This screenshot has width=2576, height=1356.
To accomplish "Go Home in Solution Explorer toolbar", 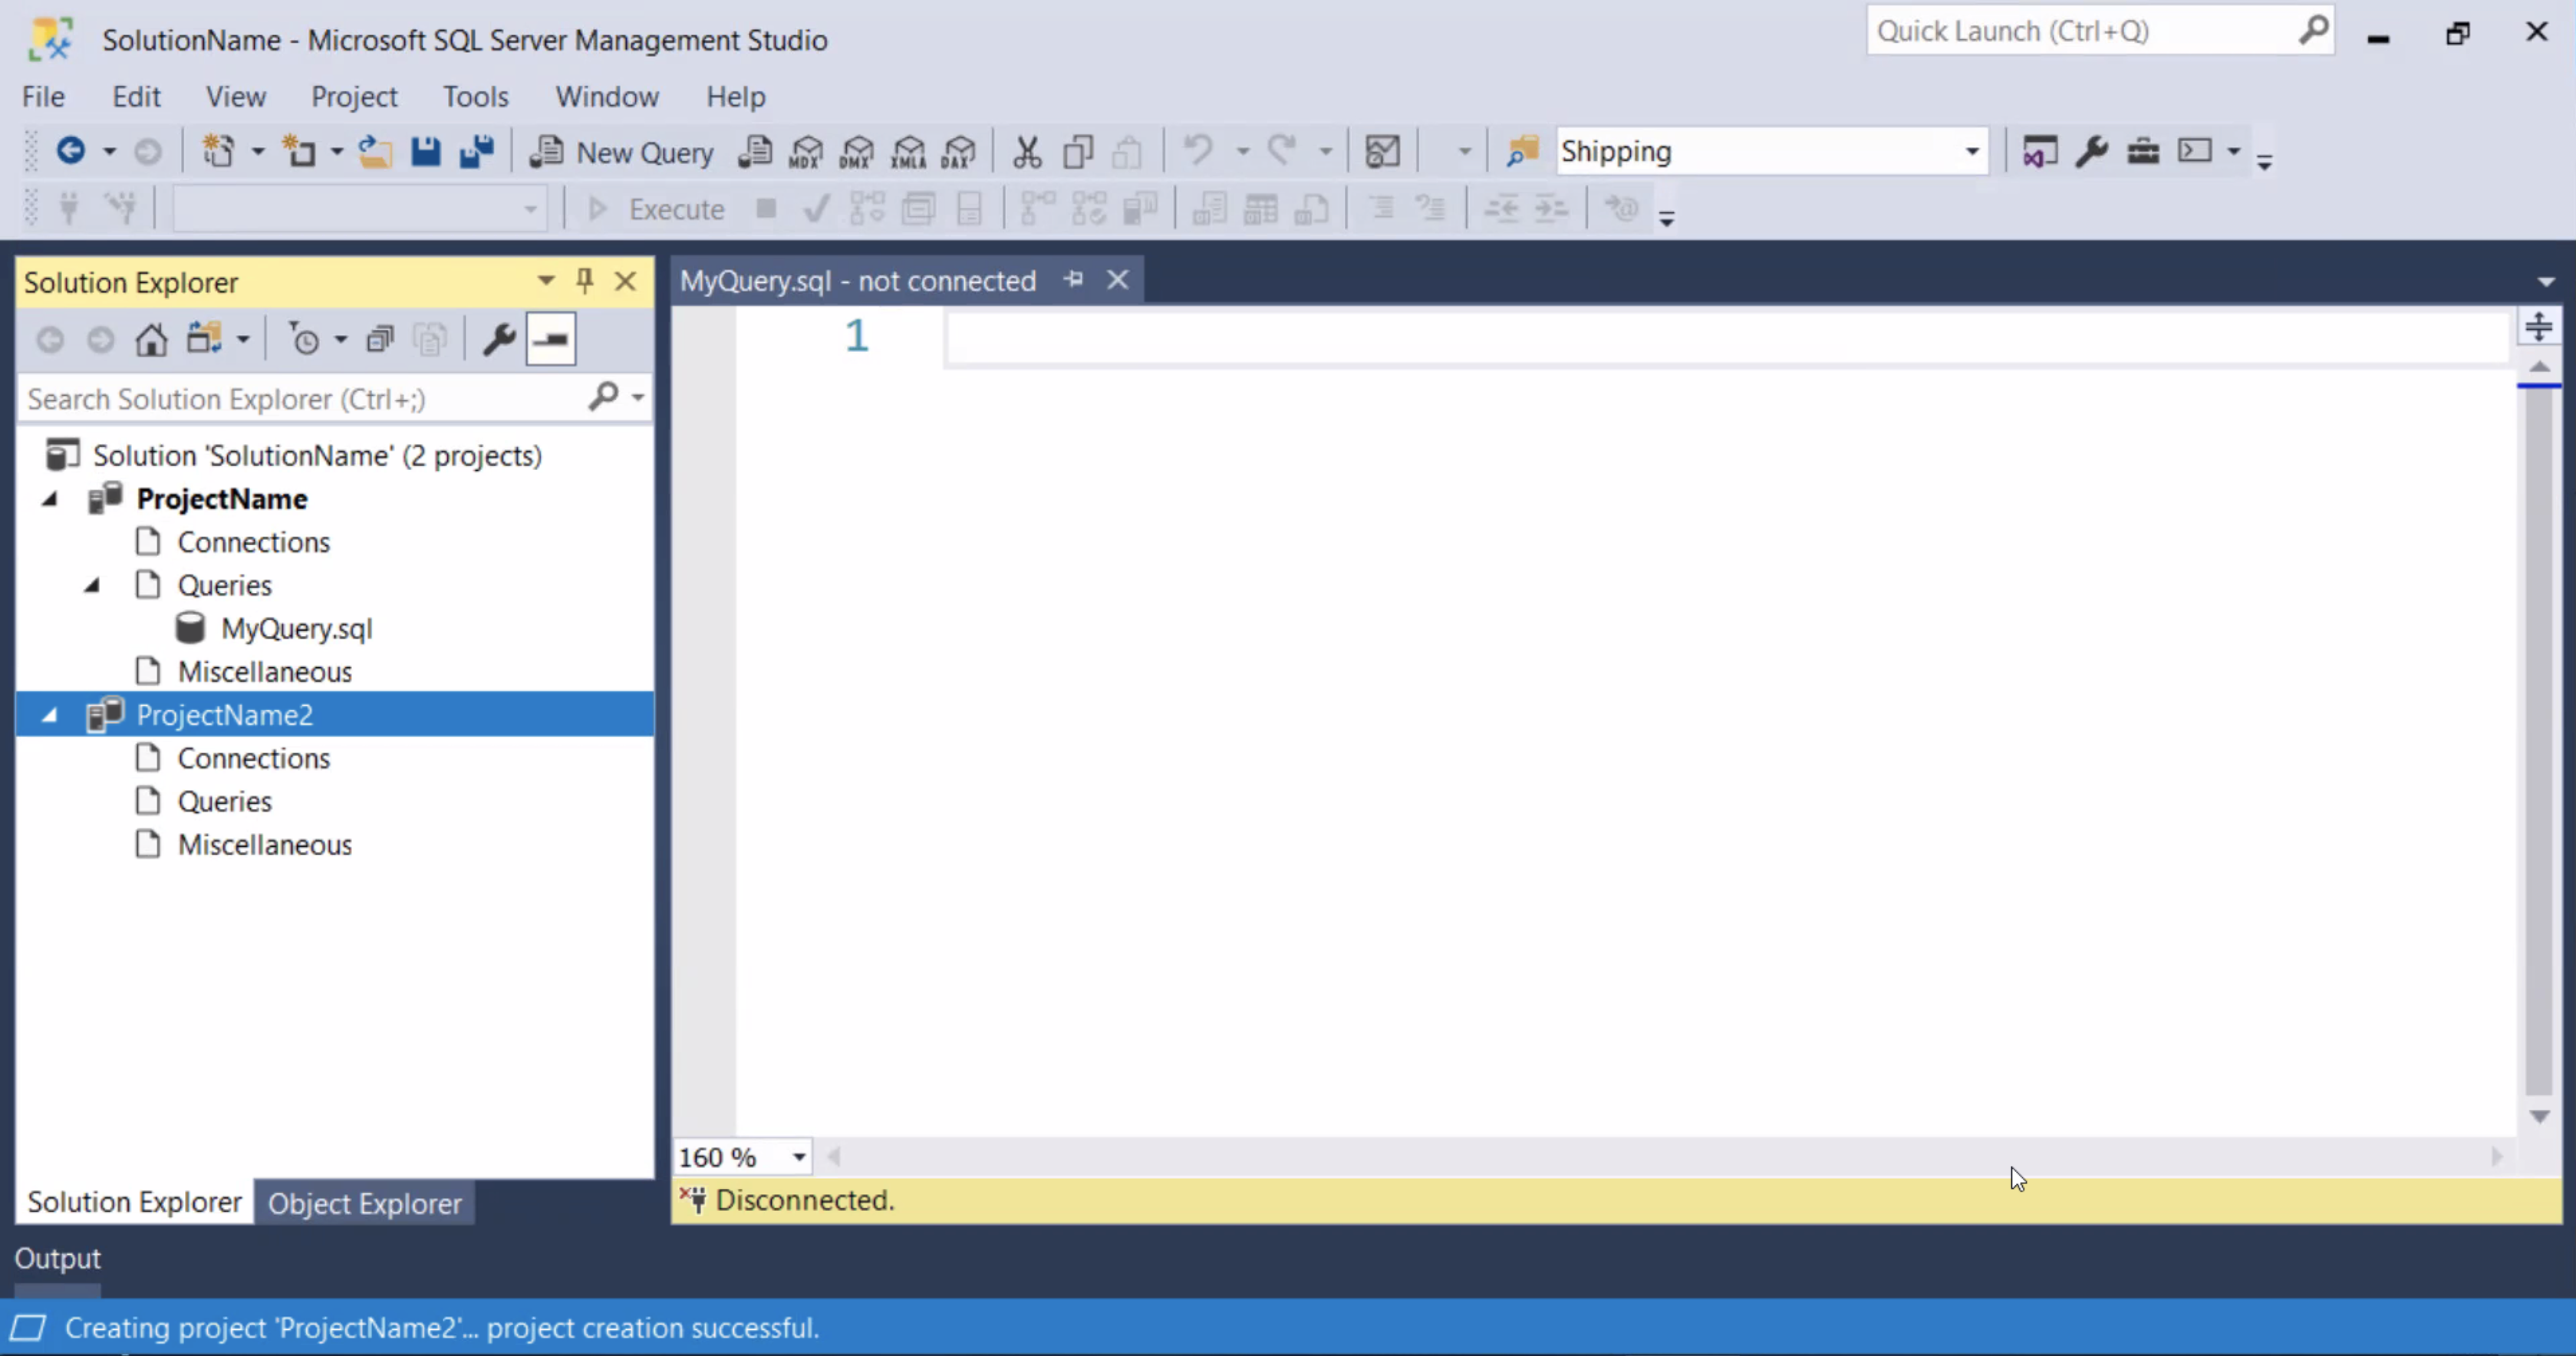I will coord(151,340).
